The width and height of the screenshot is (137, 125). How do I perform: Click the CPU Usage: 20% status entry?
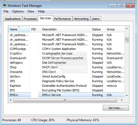43,120
